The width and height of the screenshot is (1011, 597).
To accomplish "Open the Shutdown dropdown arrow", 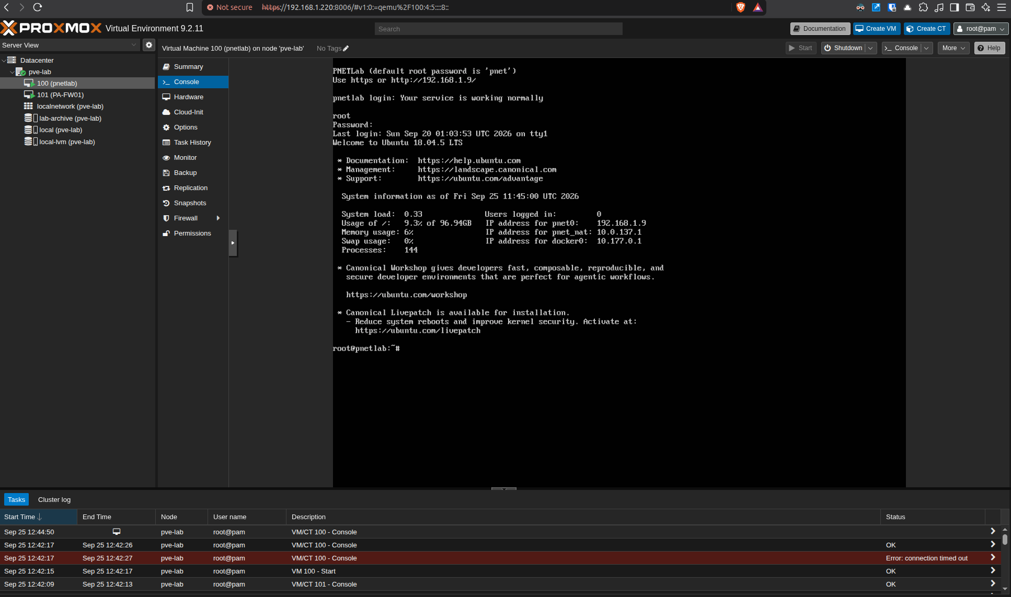I will (x=870, y=48).
